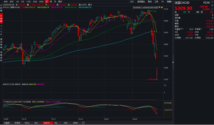This screenshot has width=214, height=125.
Task: Open the 分时图 view in the left sidebar
Action: [1, 8]
